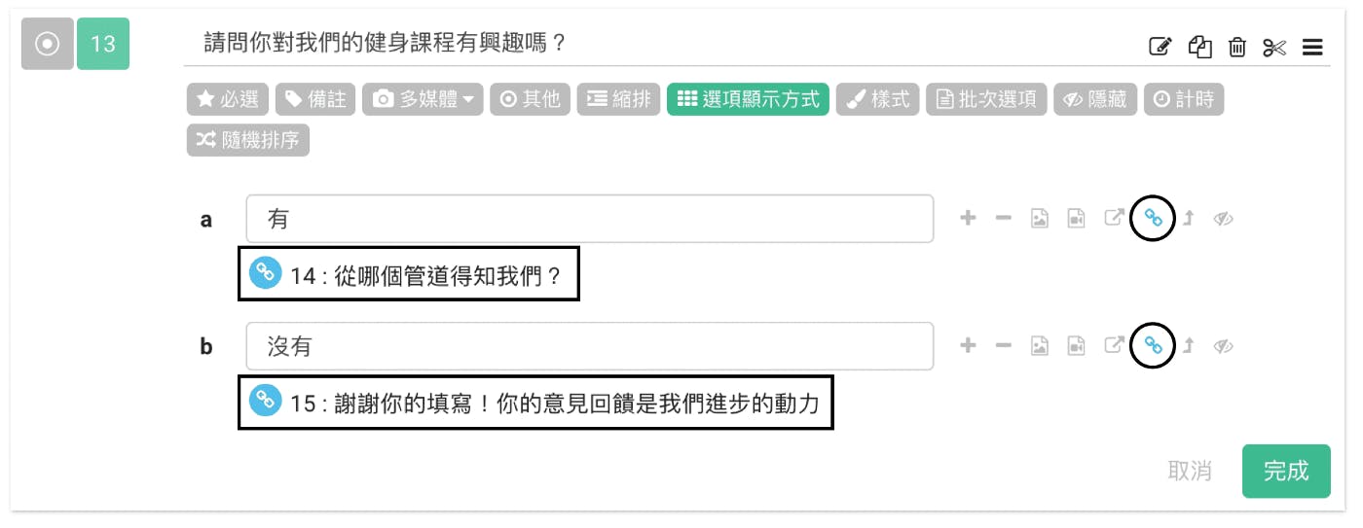Open the 選項顯示方式 display options
Viewport: 1363px width, 528px height.
pyautogui.click(x=748, y=99)
